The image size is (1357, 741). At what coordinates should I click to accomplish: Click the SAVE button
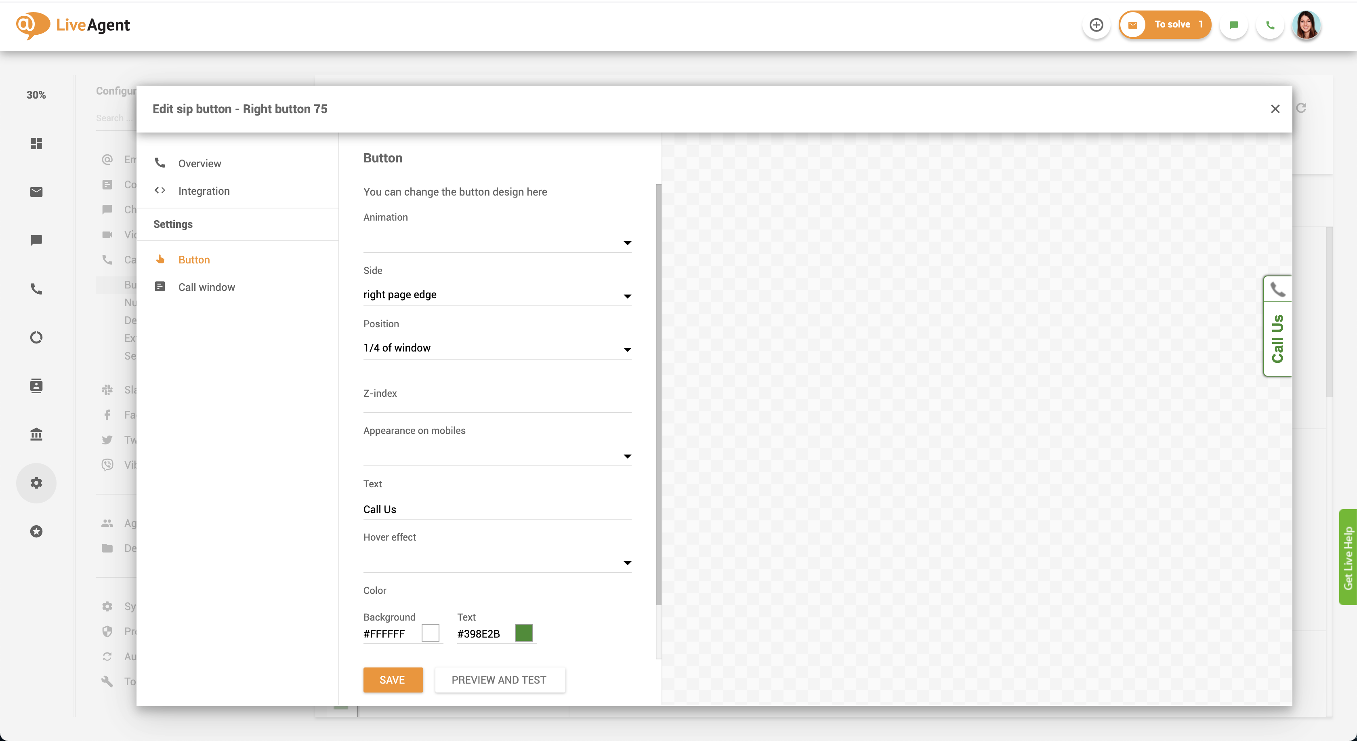coord(393,680)
